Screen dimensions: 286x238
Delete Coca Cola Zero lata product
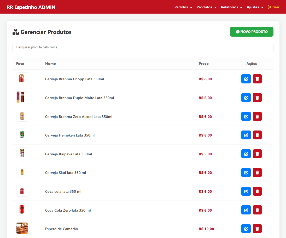pyautogui.click(x=257, y=210)
